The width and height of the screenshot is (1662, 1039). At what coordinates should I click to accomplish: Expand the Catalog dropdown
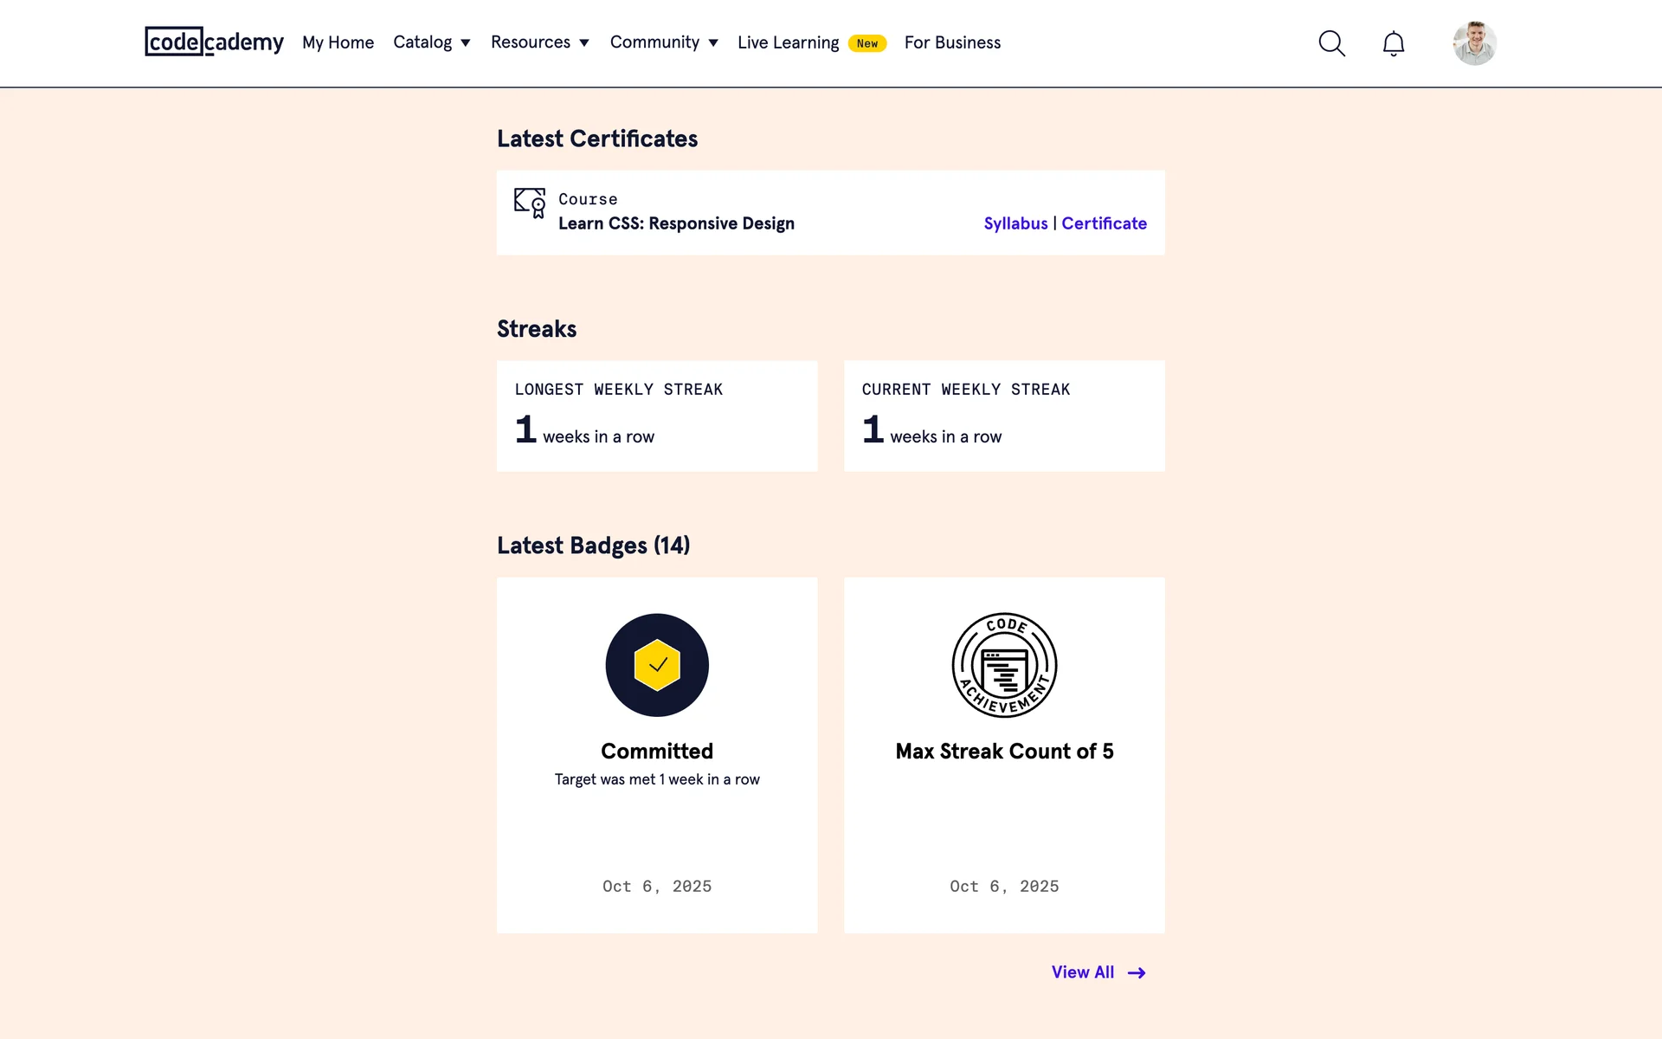(431, 42)
